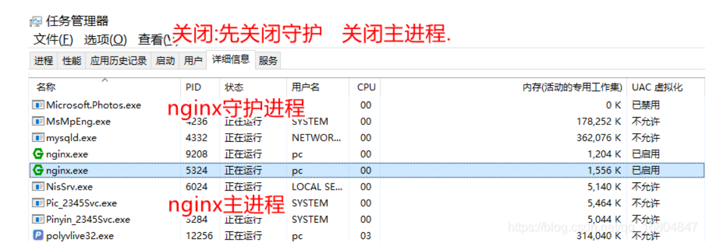Switch to the 启动 tab
The width and height of the screenshot is (722, 252).
tap(165, 60)
